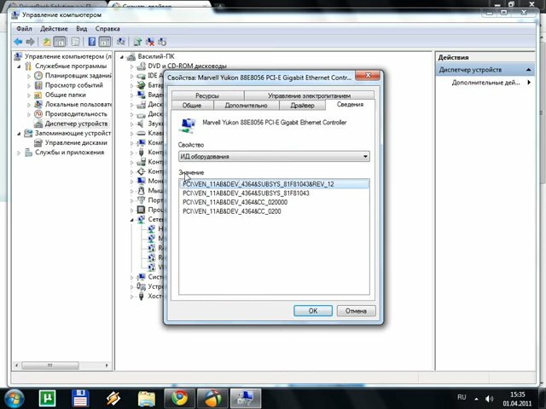Switch to Управление электропитанием tab
The image size is (546, 409).
click(309, 95)
